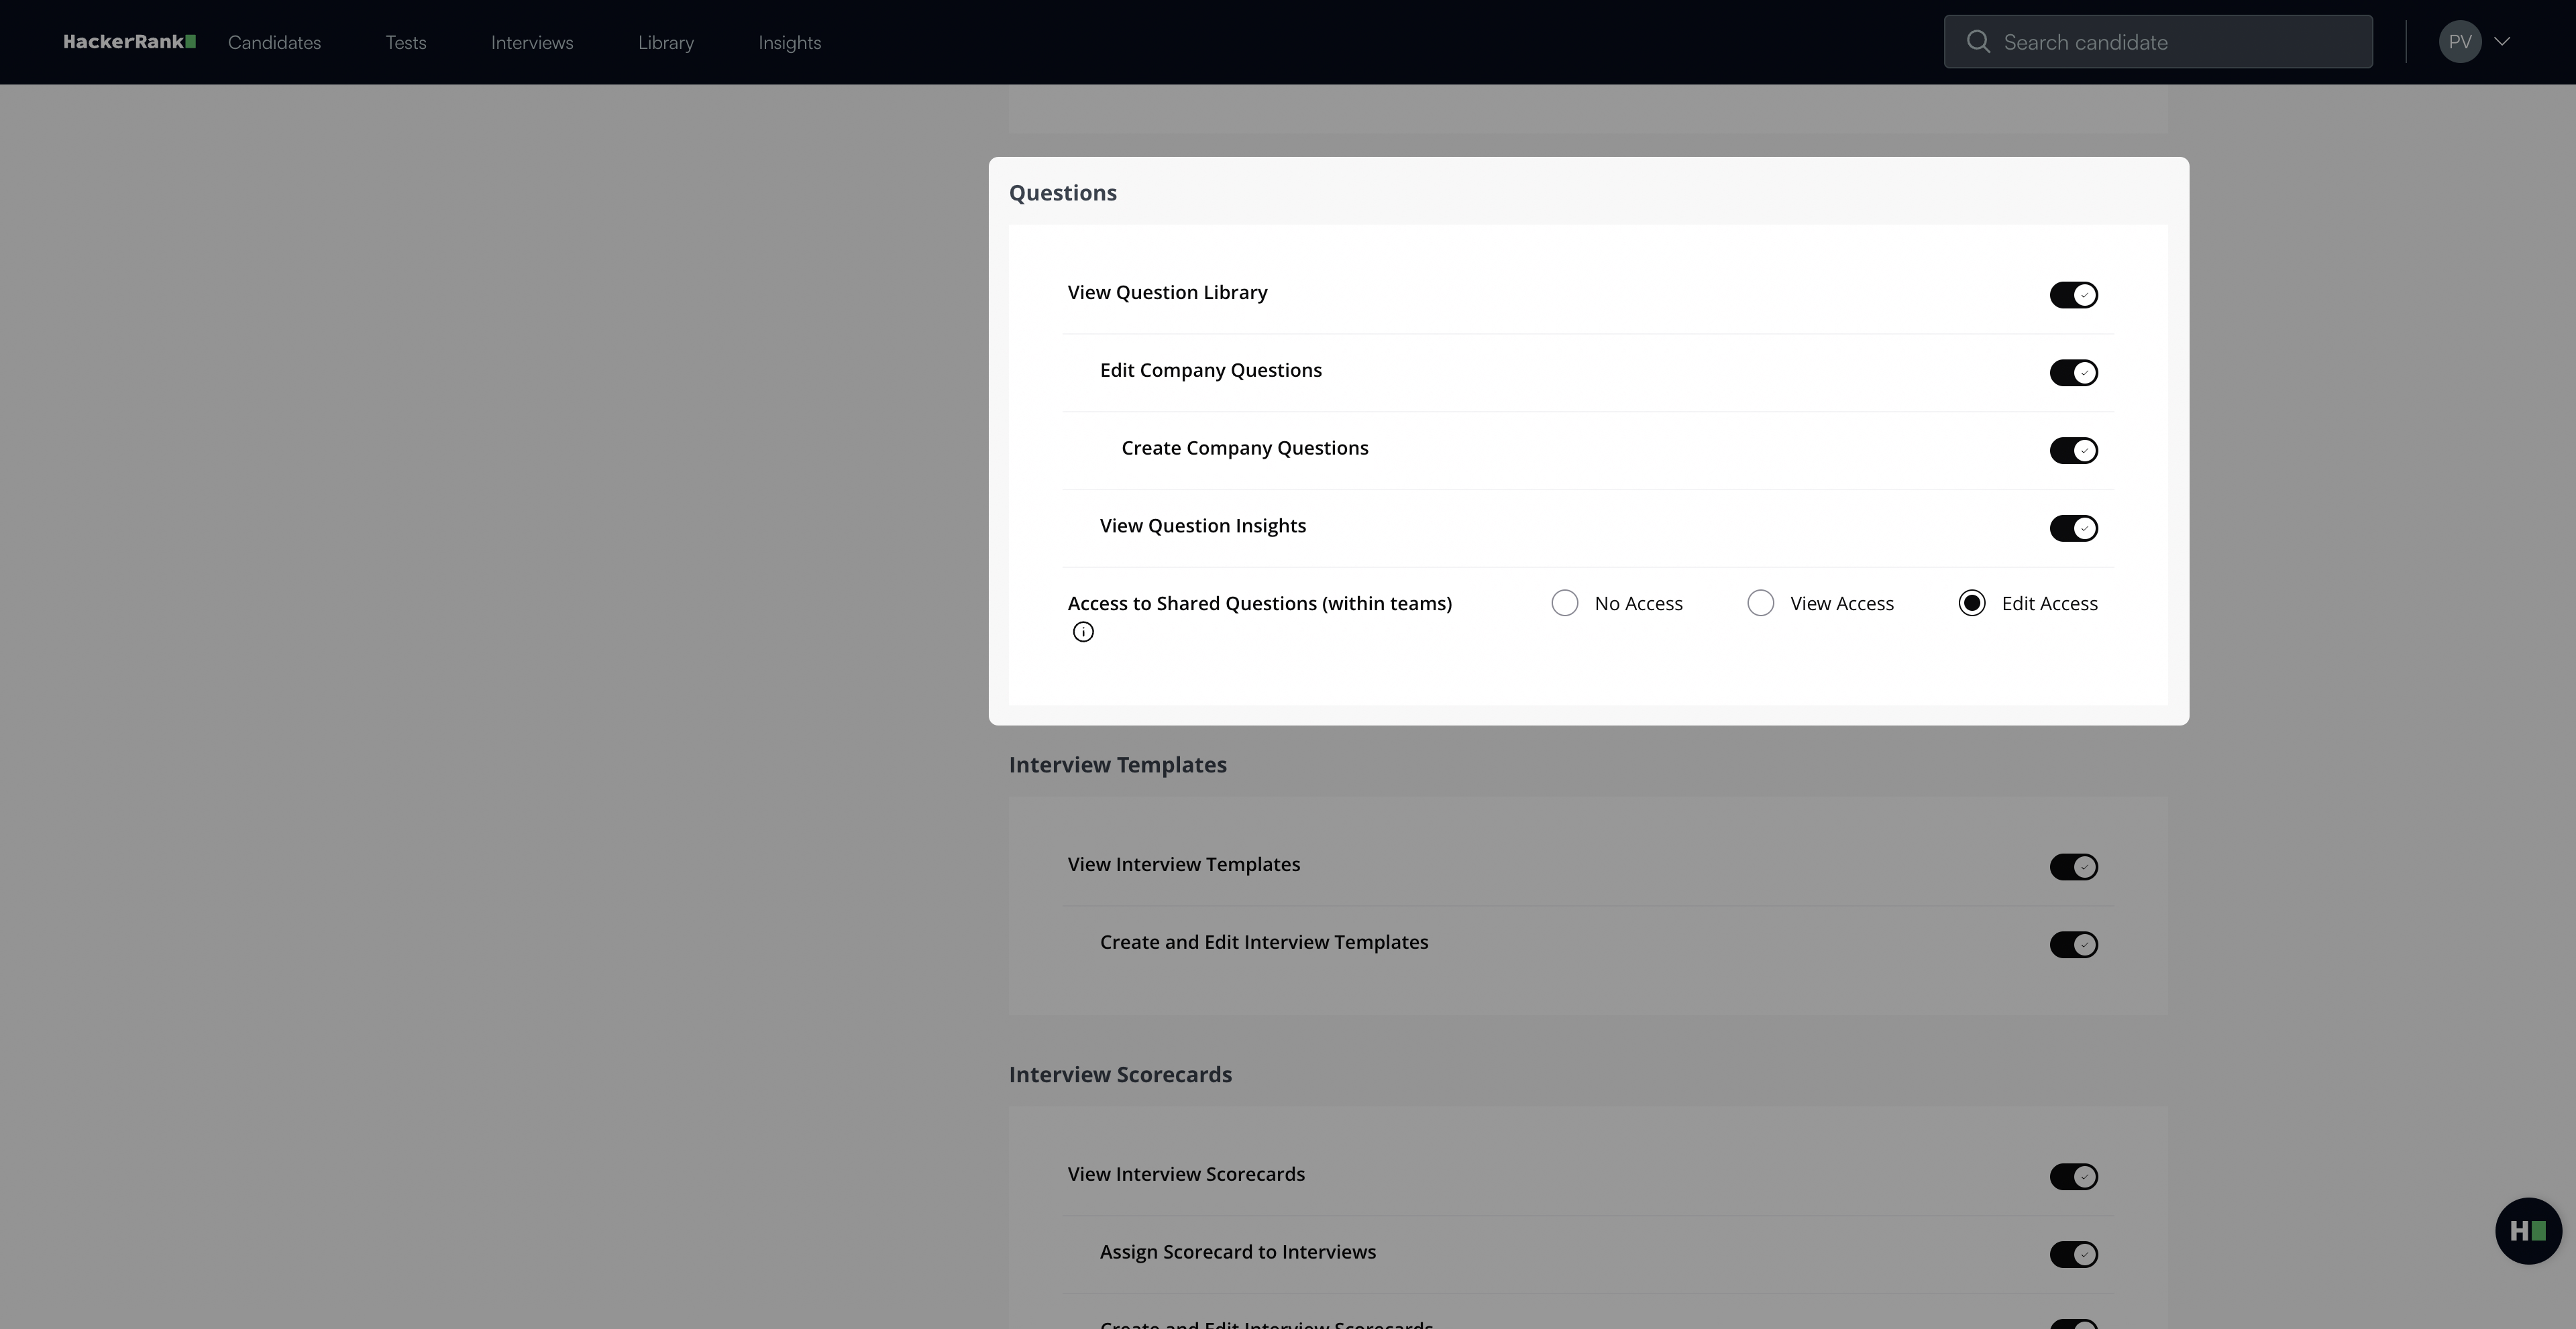Toggle View Interview Templates switch
This screenshot has width=2576, height=1329.
2073,866
